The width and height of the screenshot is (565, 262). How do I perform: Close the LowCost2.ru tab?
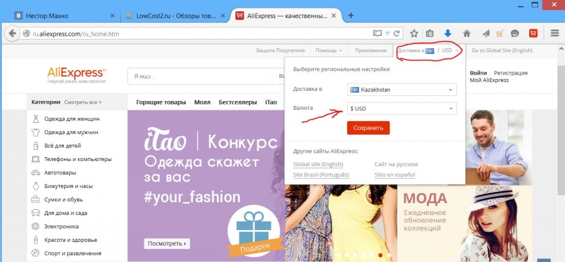click(223, 16)
